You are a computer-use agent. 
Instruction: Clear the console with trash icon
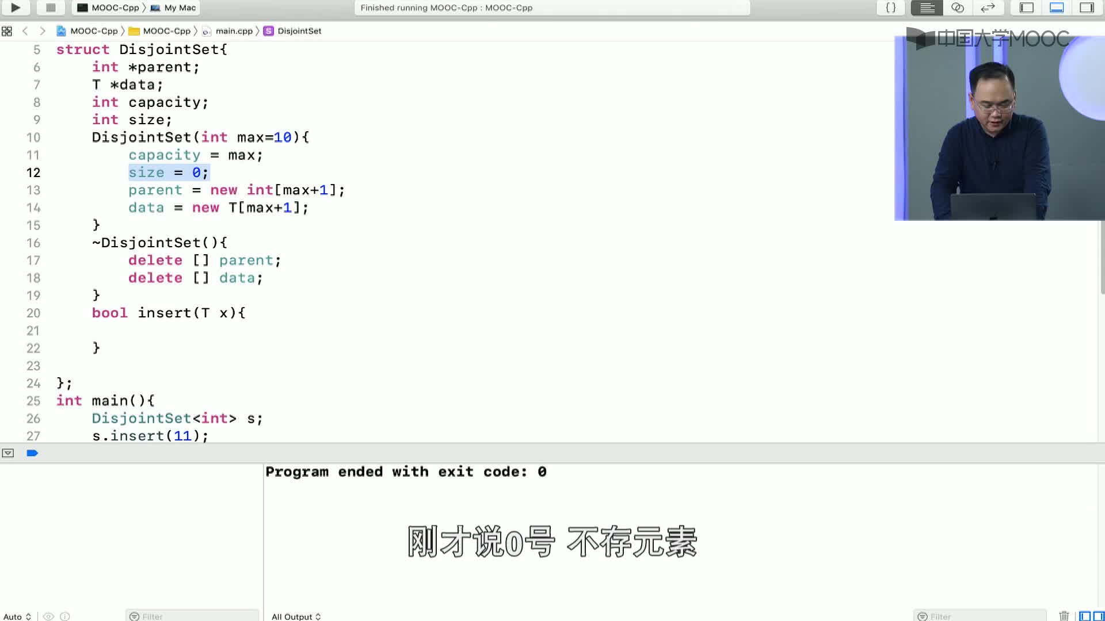click(x=1064, y=616)
